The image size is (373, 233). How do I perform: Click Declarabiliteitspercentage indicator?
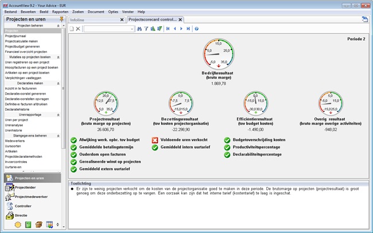tap(257, 154)
